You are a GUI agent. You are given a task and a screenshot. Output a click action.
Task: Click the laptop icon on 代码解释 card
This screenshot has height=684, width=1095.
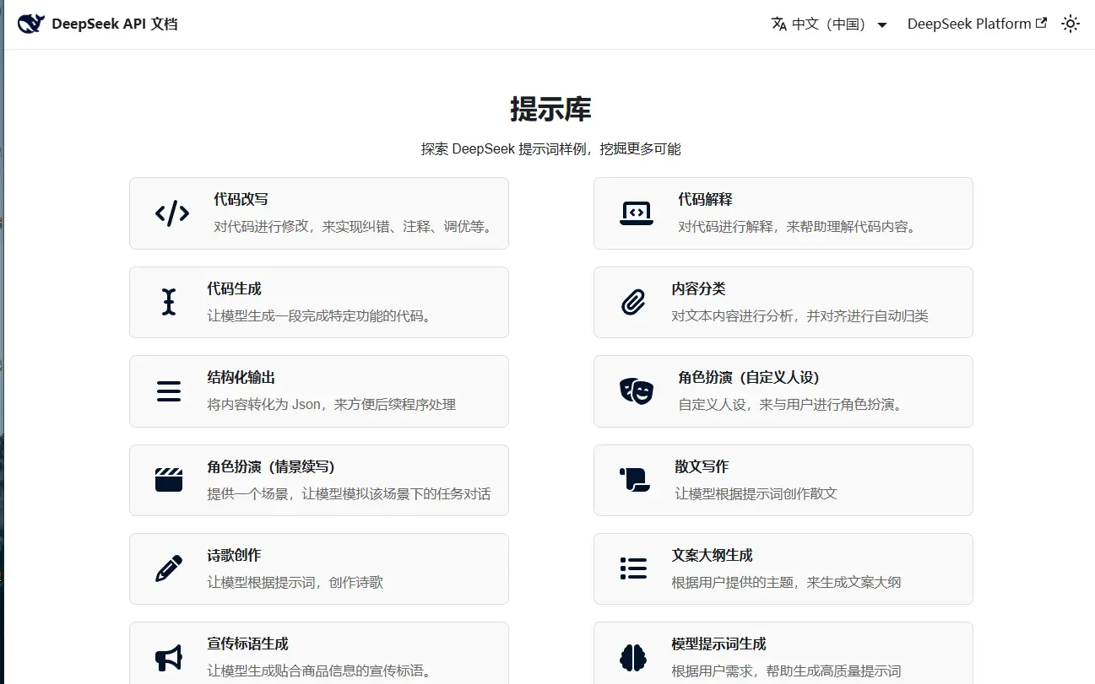[636, 213]
